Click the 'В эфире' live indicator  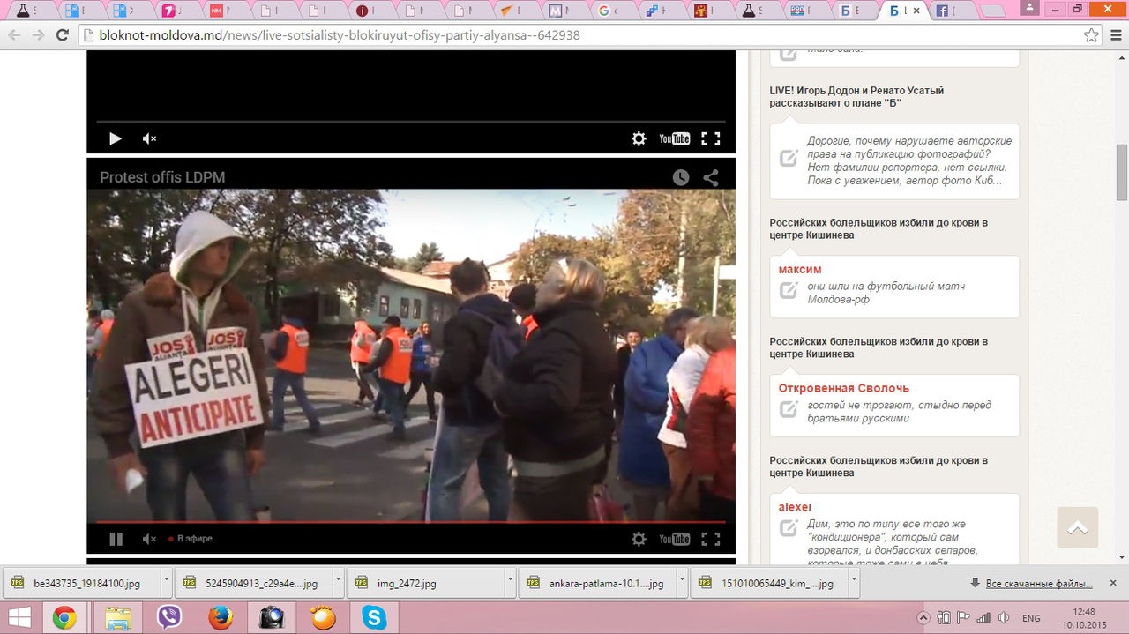(191, 539)
